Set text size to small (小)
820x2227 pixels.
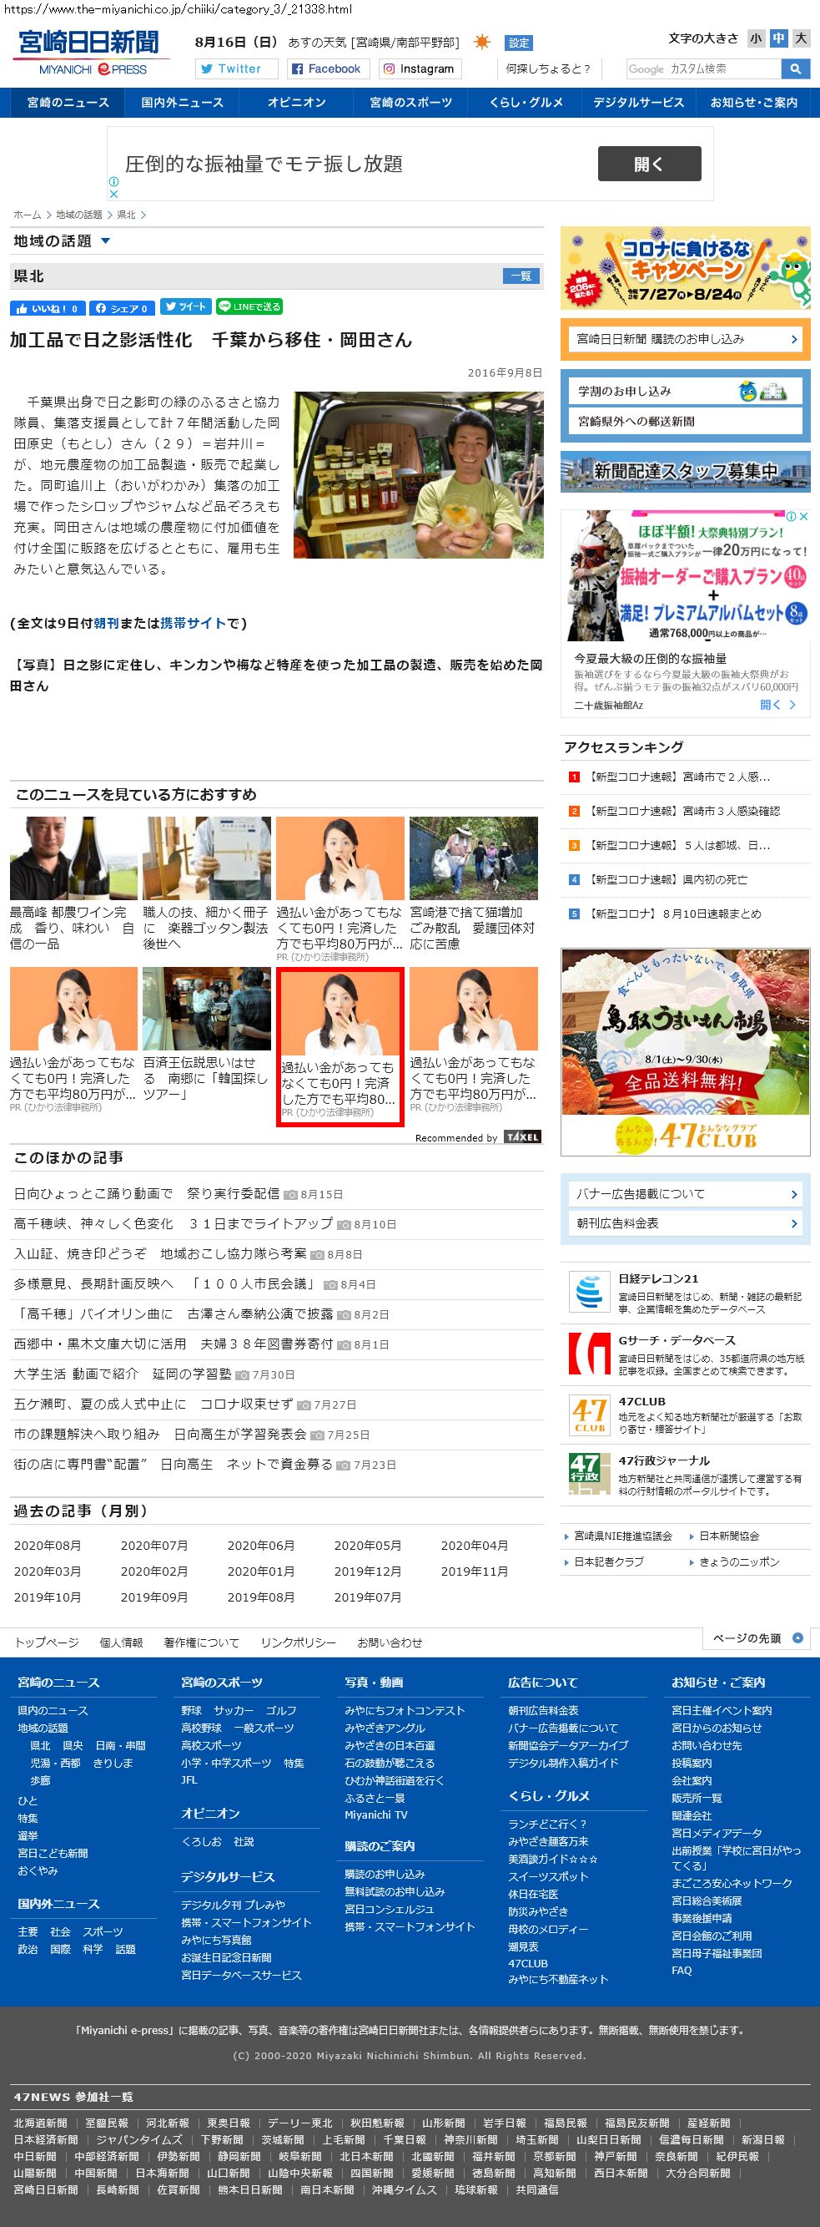point(756,39)
